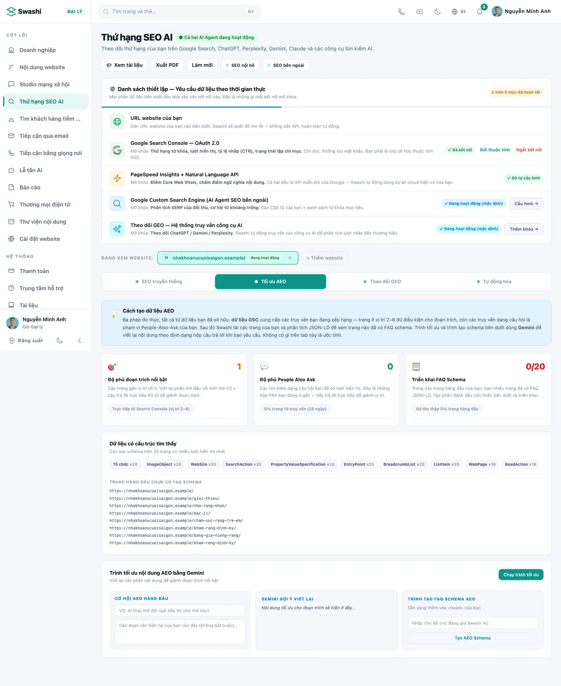The height and width of the screenshot is (686, 561).
Task: Click the Tiếp cận bằng giọng nói phone icon
Action: click(11, 153)
